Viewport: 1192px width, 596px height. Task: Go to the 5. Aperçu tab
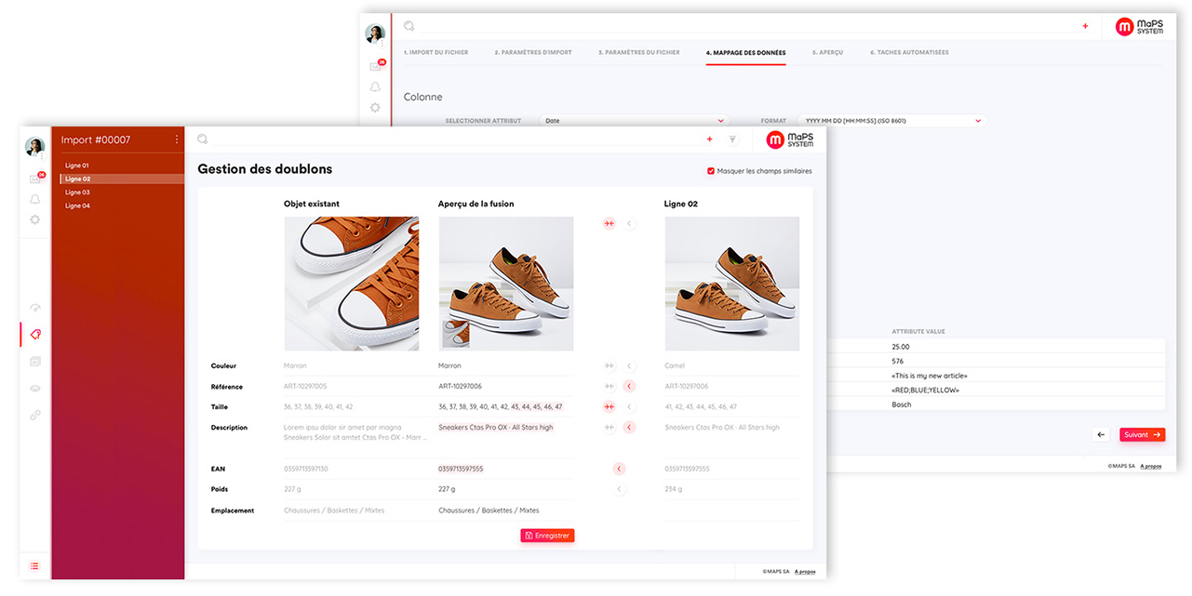click(x=827, y=52)
